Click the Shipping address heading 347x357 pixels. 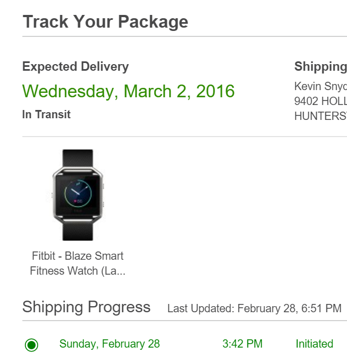(x=320, y=67)
